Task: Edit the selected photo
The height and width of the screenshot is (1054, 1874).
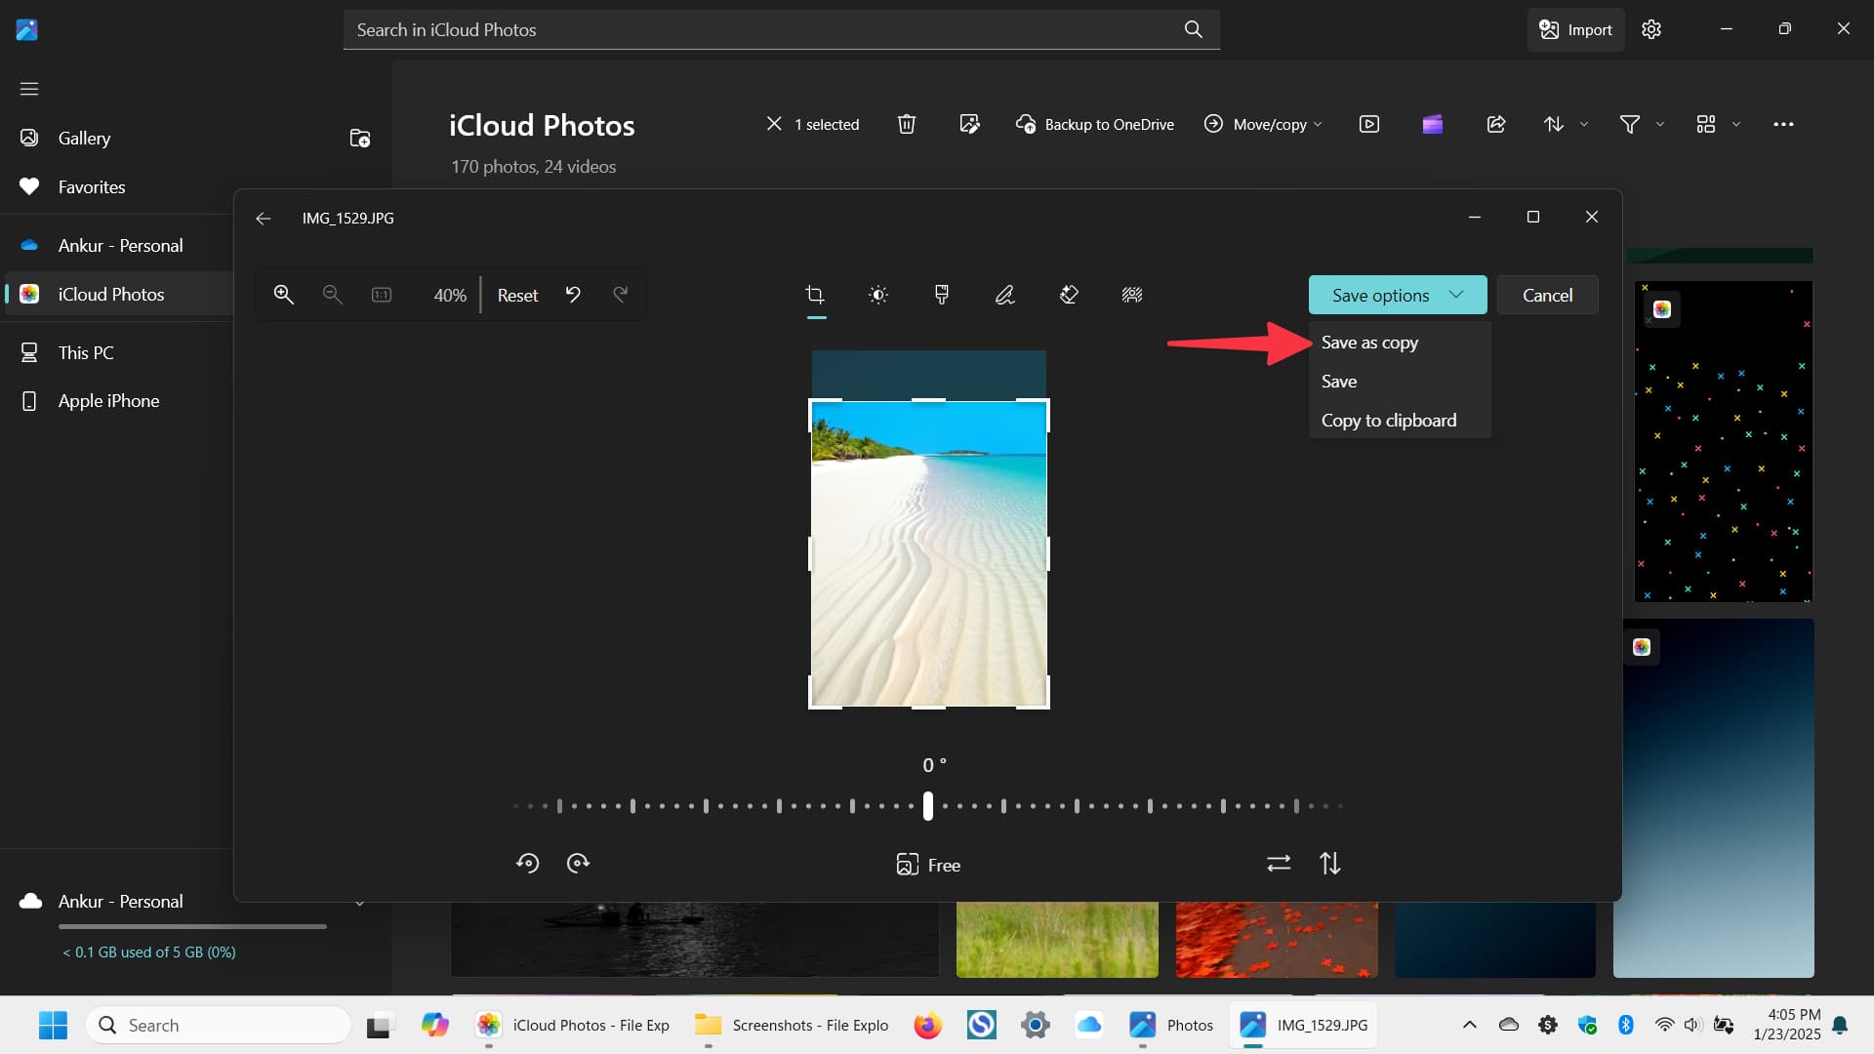Action: tap(969, 124)
